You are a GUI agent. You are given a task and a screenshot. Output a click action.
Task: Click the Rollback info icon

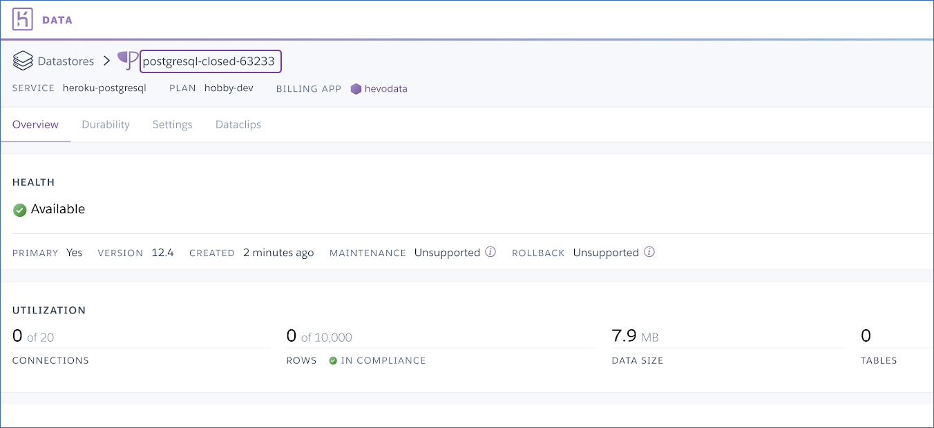point(649,252)
